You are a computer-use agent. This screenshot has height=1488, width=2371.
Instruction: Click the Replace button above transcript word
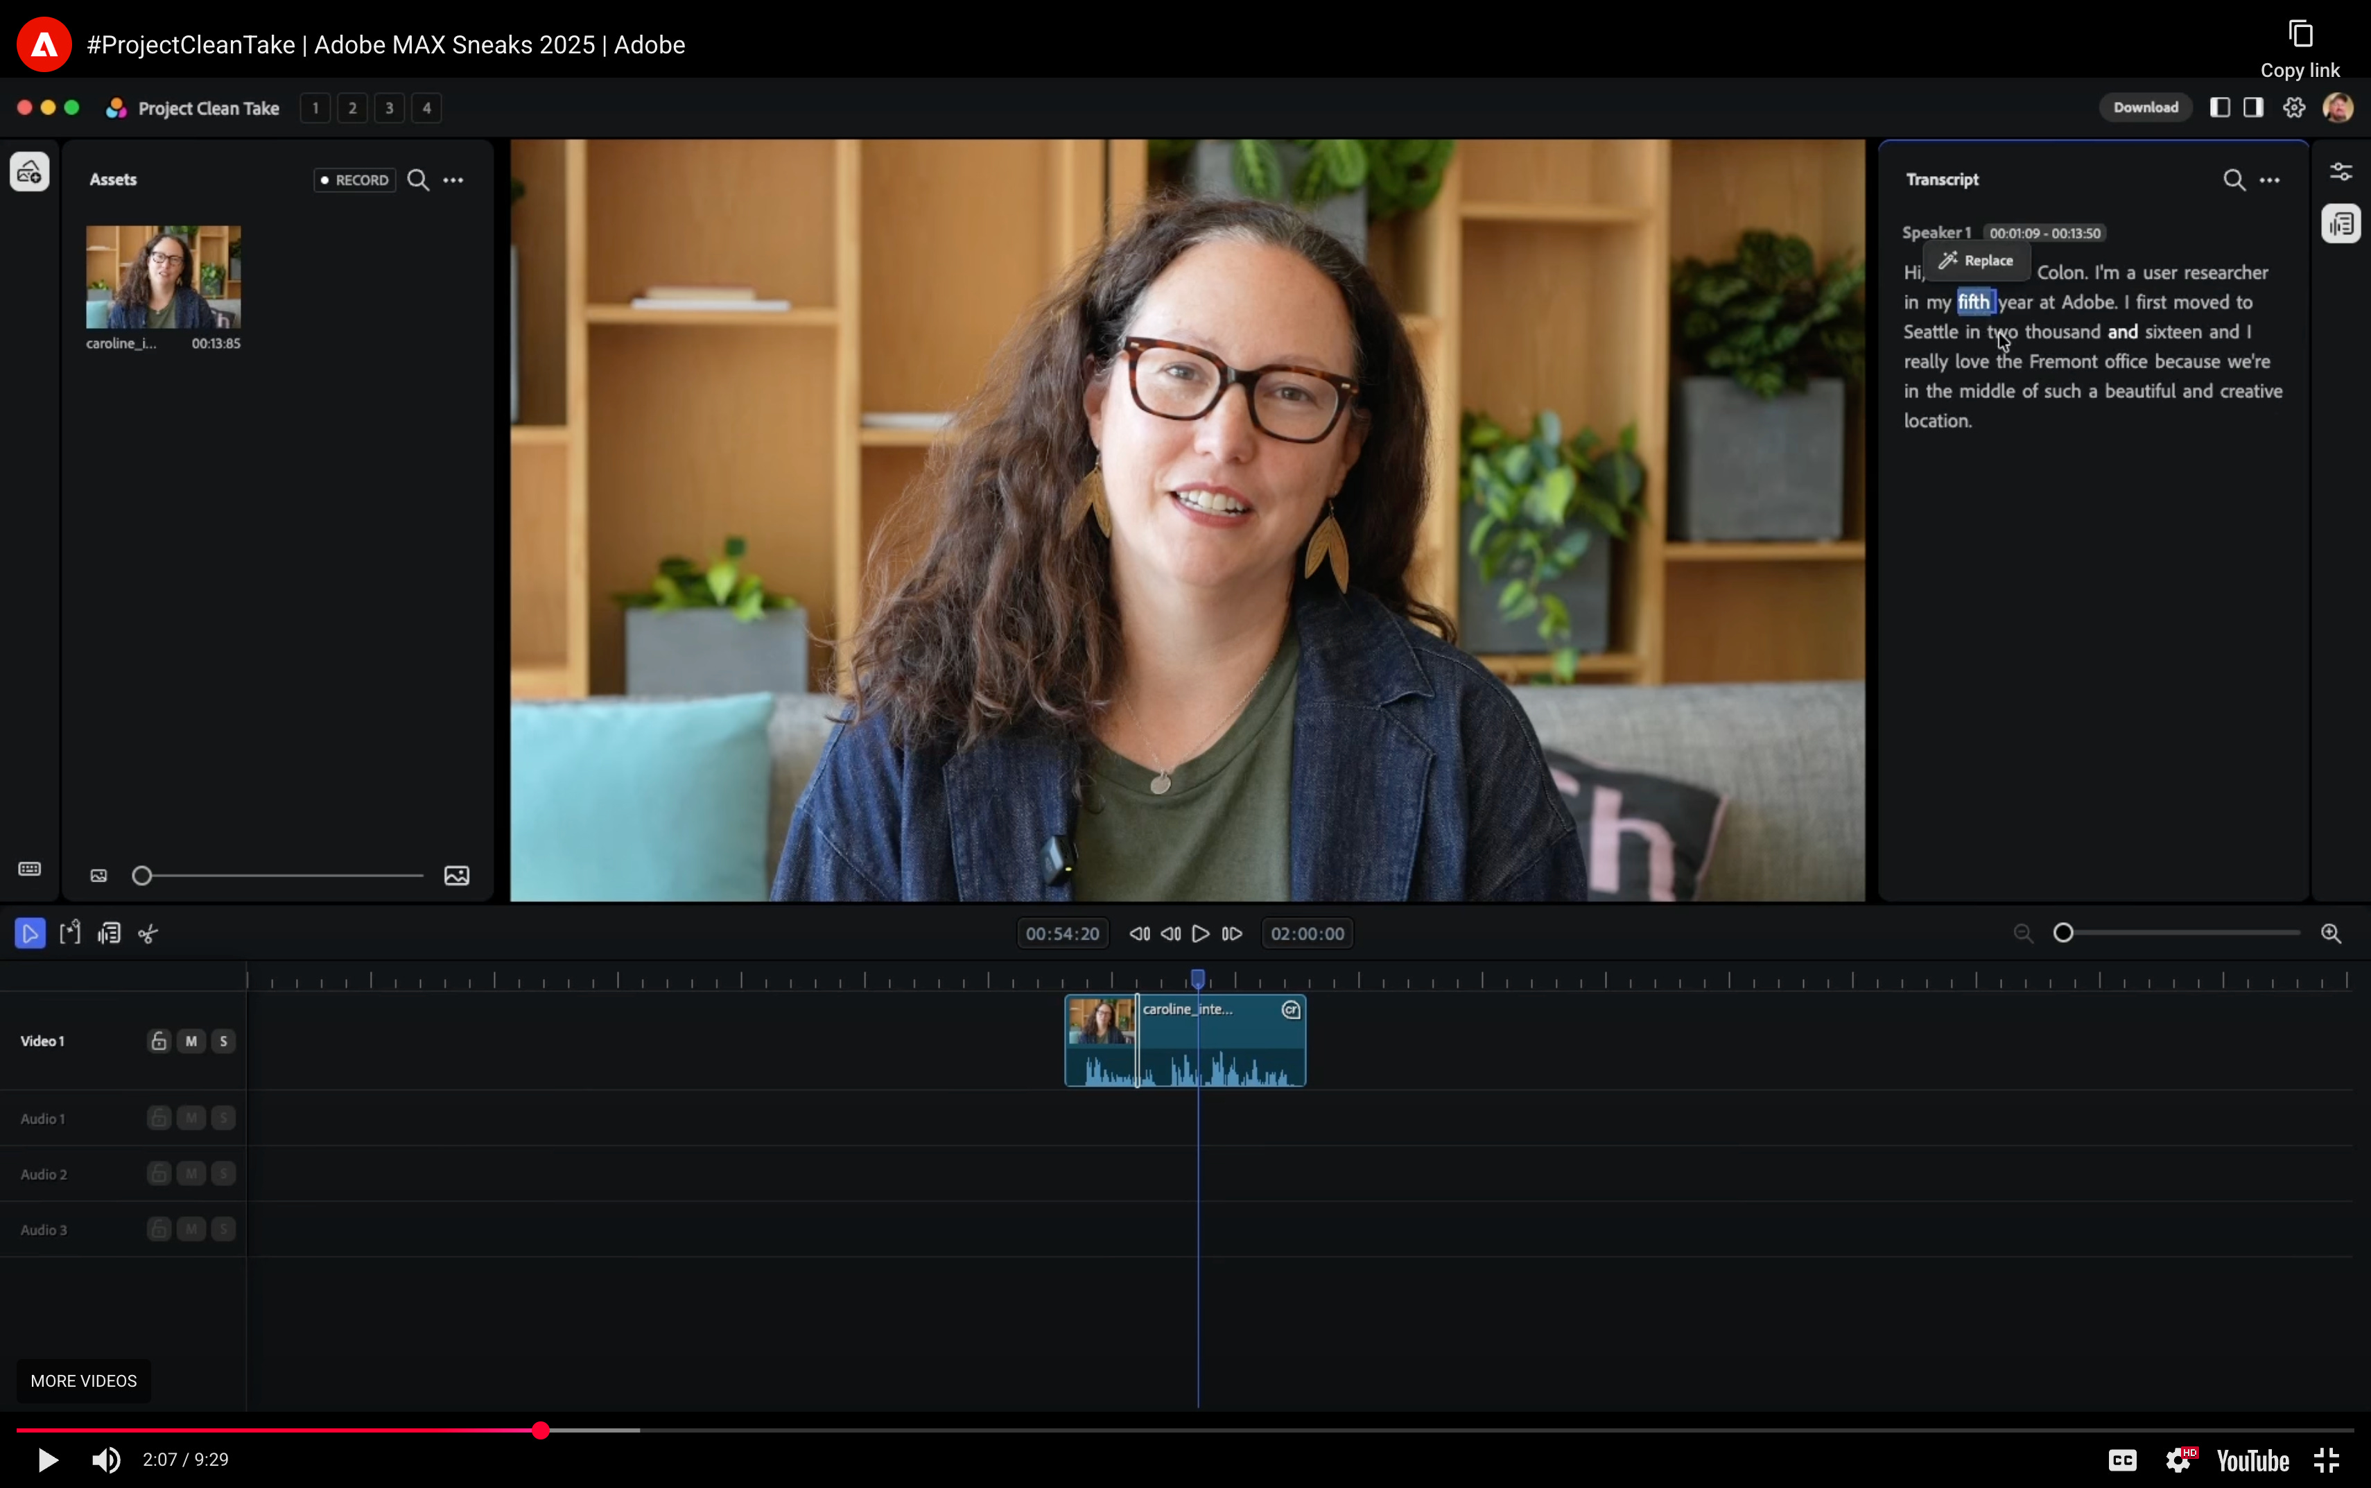[x=1977, y=261]
